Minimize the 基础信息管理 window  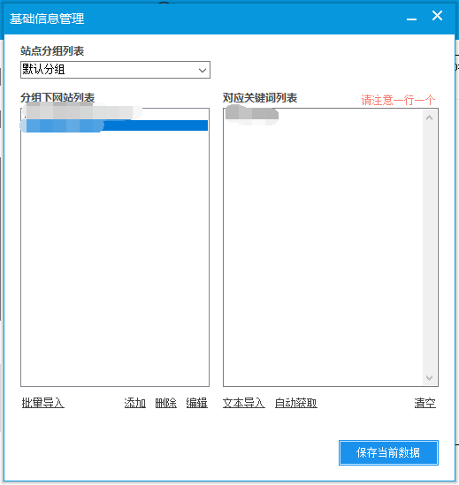coord(411,19)
